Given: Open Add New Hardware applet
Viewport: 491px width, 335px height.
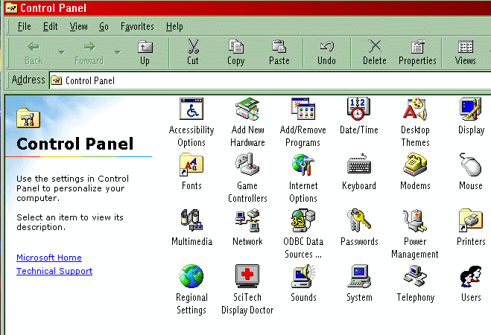Looking at the screenshot, I should coord(247,110).
